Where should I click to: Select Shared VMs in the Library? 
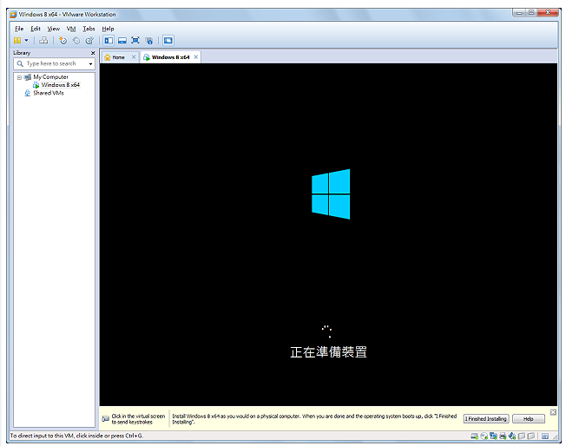[x=49, y=93]
